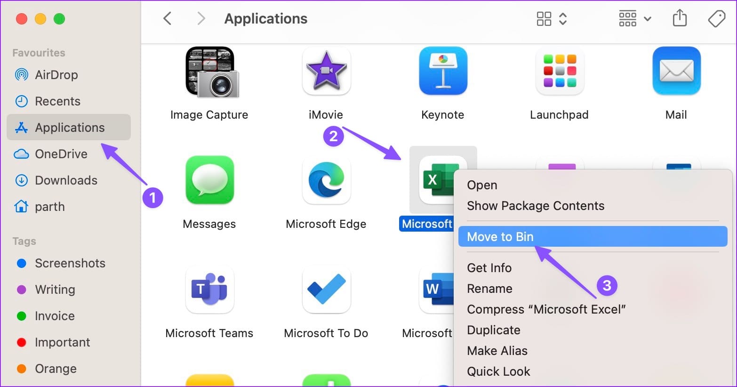The height and width of the screenshot is (387, 737).
Task: Open Recents in the sidebar
Action: coord(69,101)
